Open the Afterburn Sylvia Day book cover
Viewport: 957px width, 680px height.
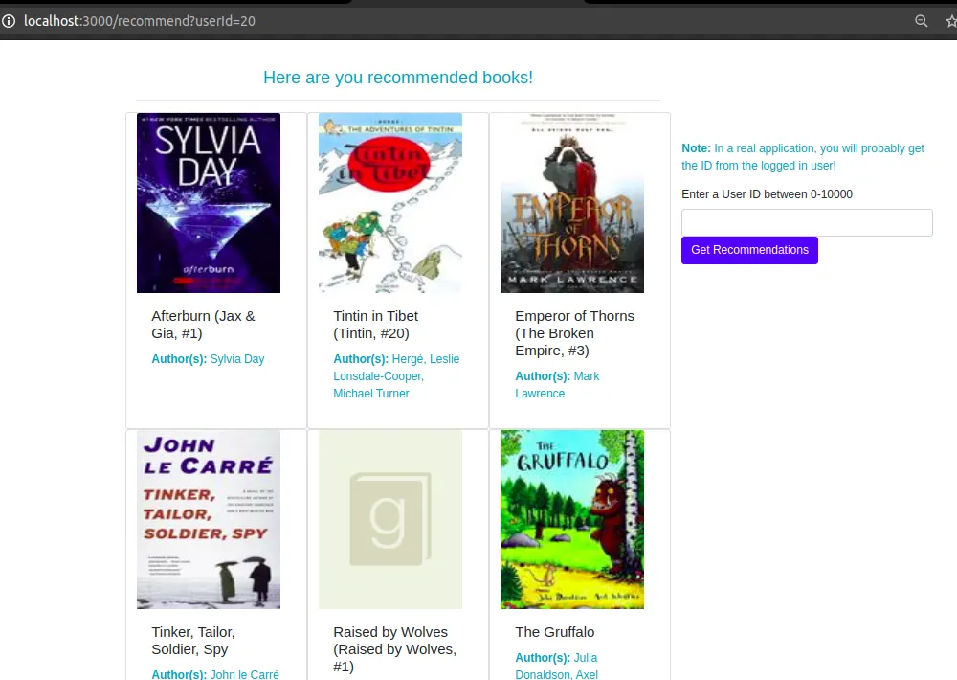coord(208,203)
